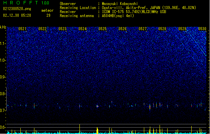Click the date stamp 02.12.30 05:20

pos(17,15)
